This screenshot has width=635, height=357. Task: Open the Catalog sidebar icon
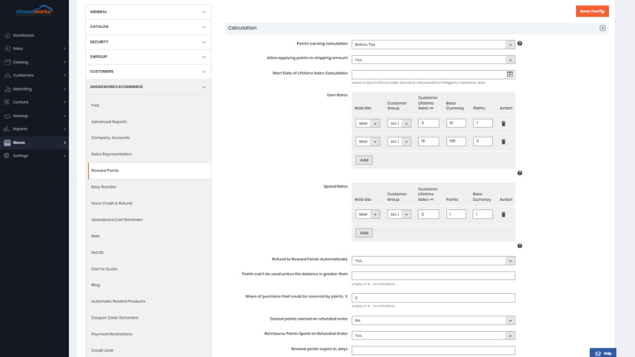tap(7, 62)
